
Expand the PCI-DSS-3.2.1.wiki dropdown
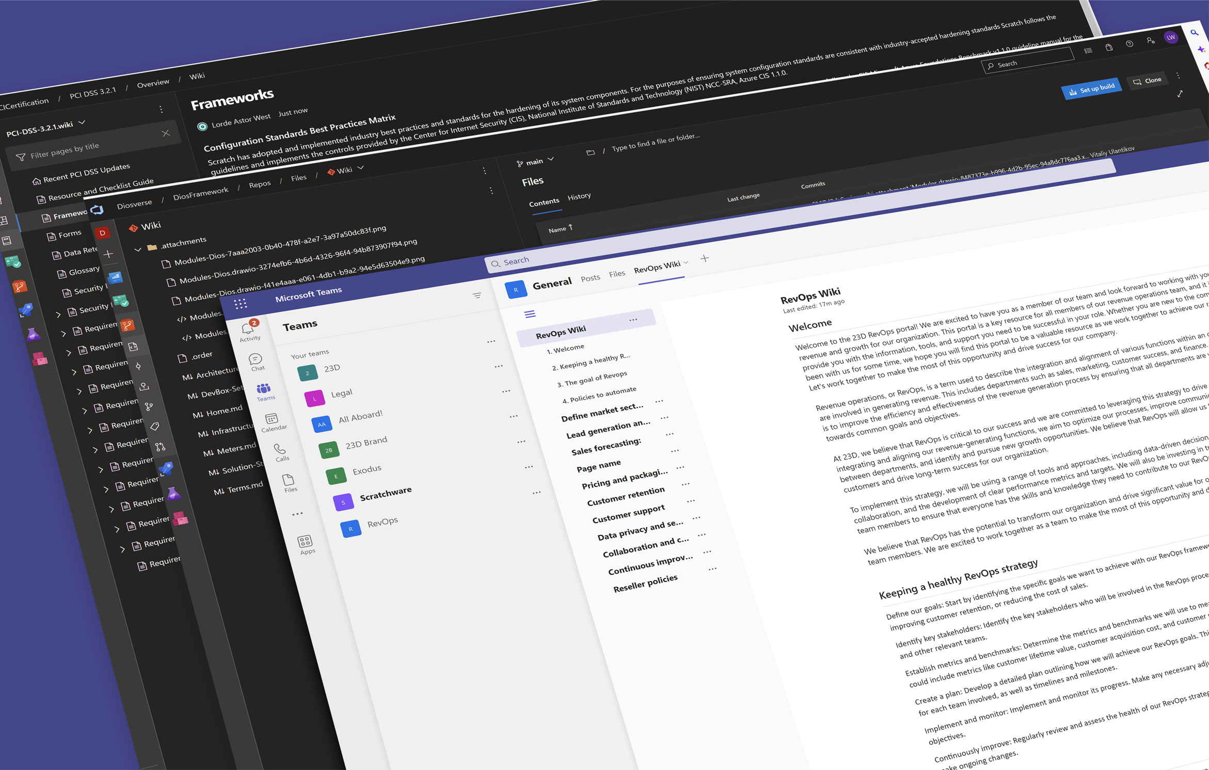pyautogui.click(x=82, y=122)
